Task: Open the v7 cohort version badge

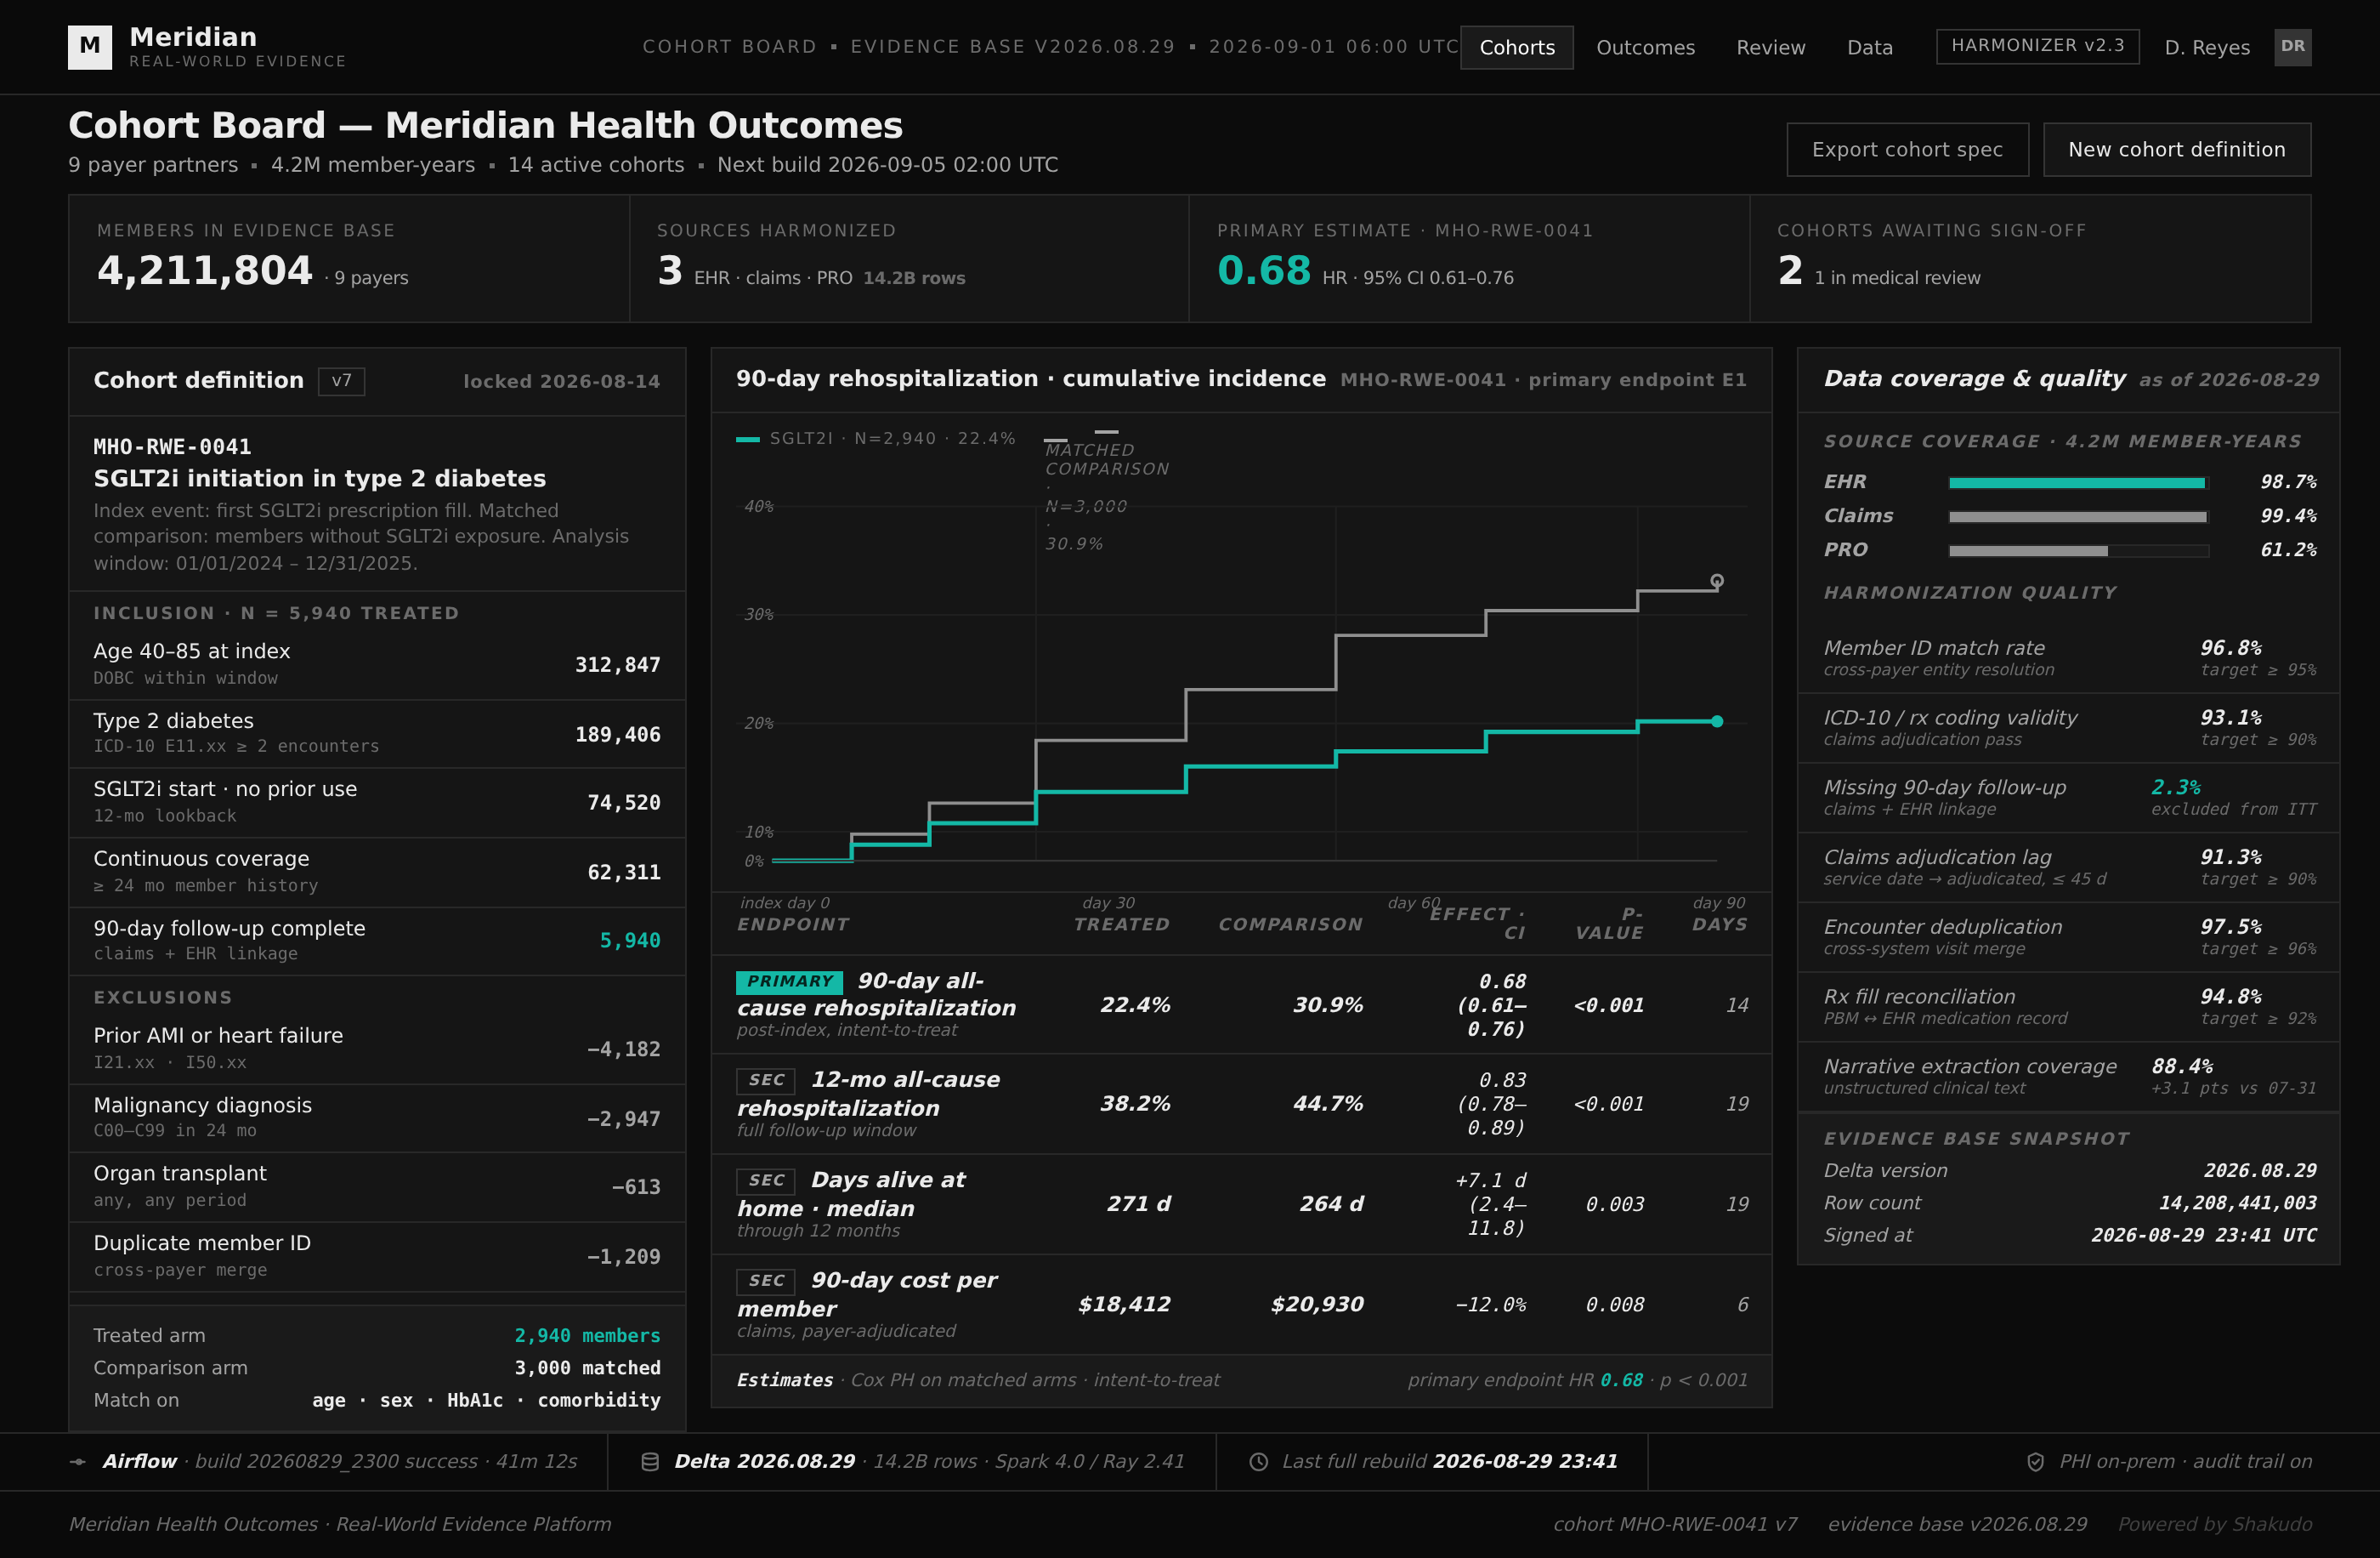Action: [341, 381]
